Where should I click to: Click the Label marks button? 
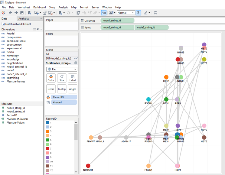coord(73,78)
